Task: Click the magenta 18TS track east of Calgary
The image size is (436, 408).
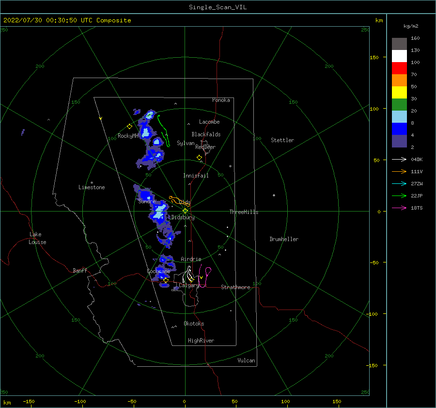Action: (x=205, y=277)
